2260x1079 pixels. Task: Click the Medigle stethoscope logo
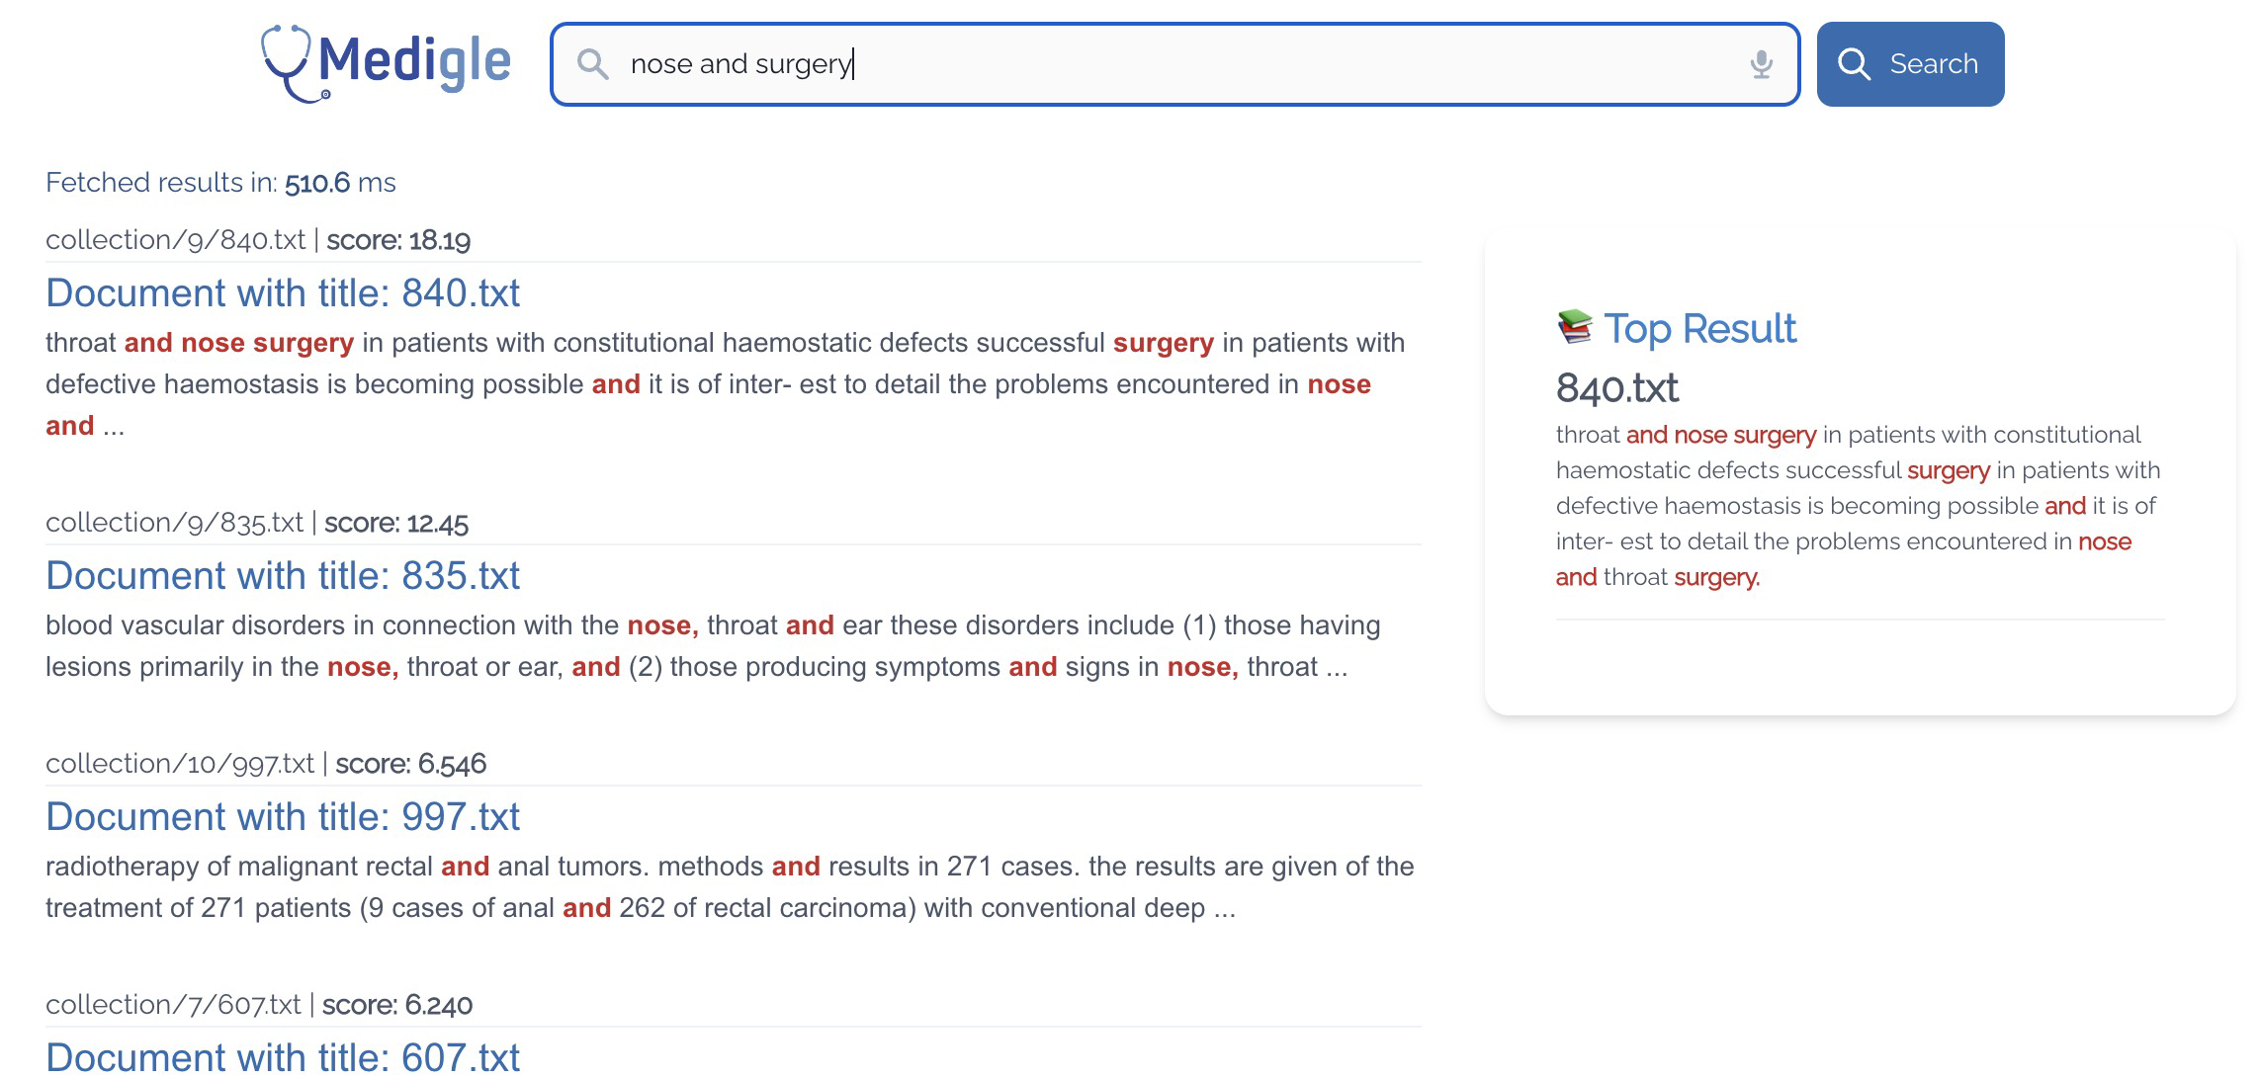click(x=287, y=63)
